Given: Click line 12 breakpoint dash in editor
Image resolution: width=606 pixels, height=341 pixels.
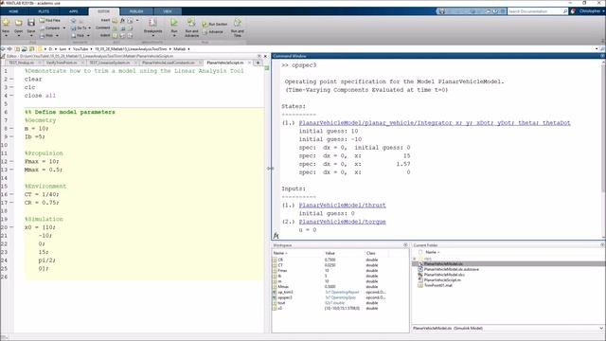Looking at the screenshot, I should click(11, 162).
